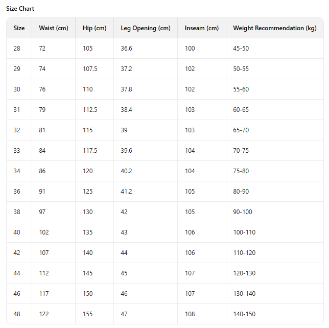329x328 pixels.
Task: Click leg opening value 37.8
Action: [x=128, y=89]
